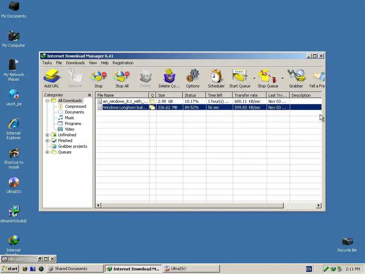Sort by the Transfer rate column header

tap(250, 95)
